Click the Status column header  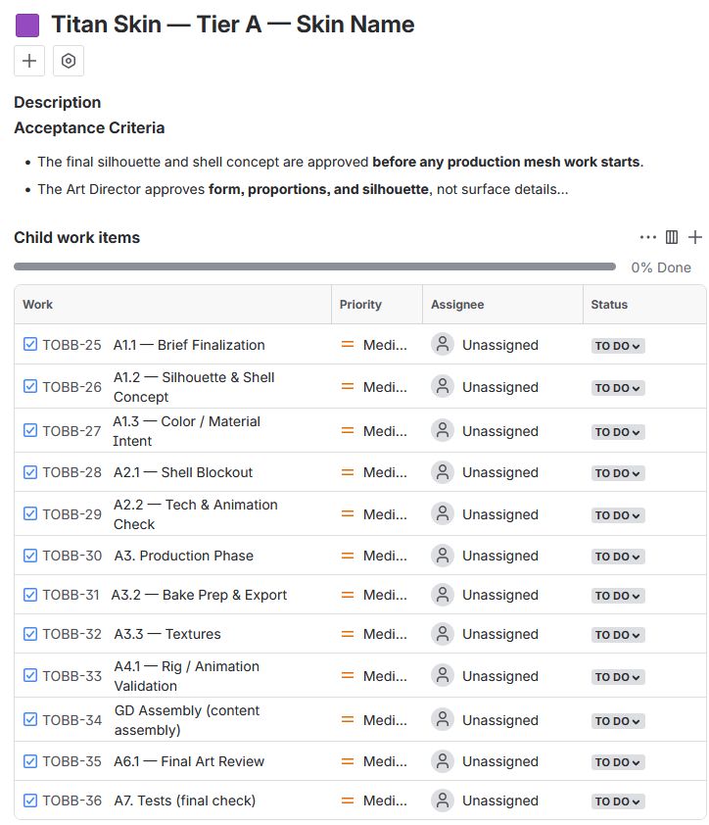coord(609,305)
